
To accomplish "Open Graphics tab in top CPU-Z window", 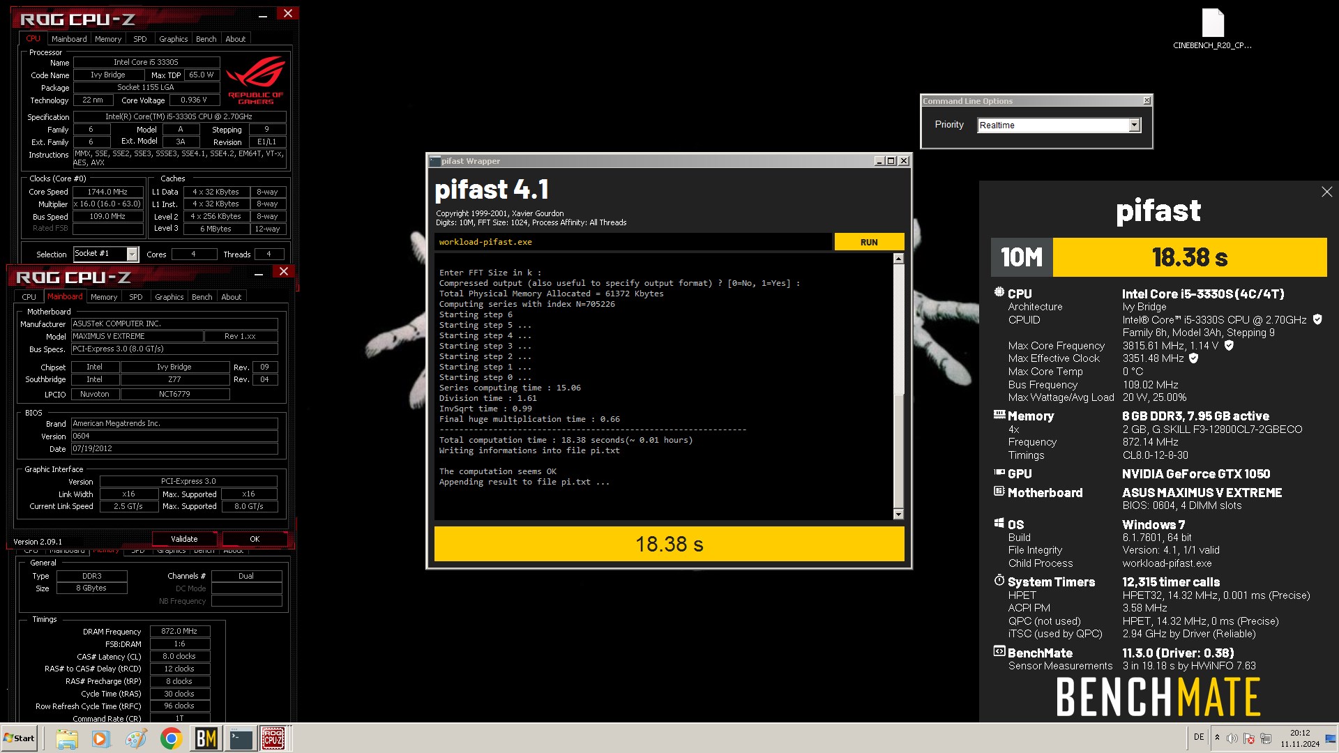I will (x=173, y=39).
